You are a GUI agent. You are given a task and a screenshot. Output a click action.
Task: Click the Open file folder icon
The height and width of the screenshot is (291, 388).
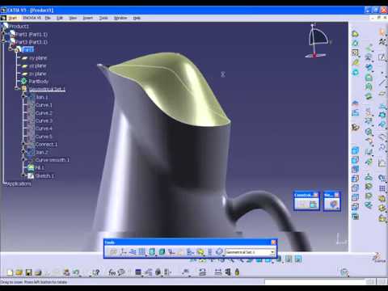point(19,272)
